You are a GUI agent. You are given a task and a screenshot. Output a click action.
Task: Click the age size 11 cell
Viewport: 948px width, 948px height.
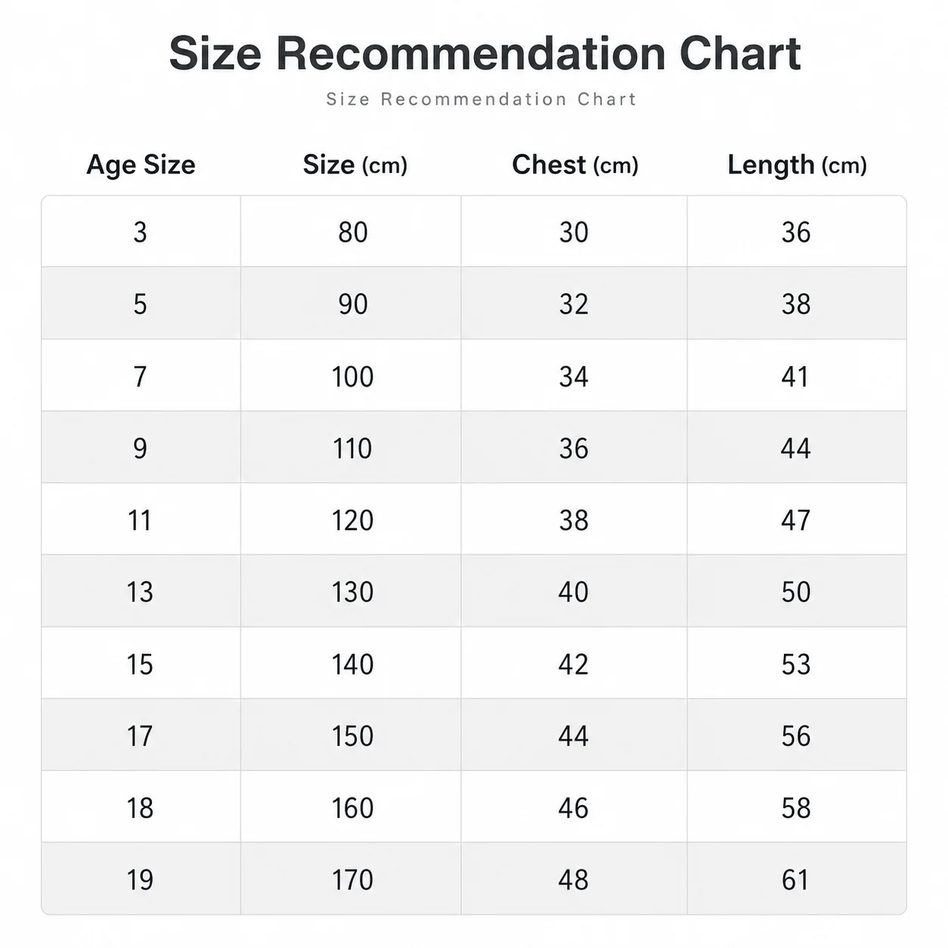coord(141,519)
